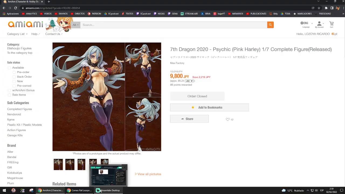Image resolution: width=345 pixels, height=194 pixels.
Task: Reload the page with the refresh icon
Action: coord(15,8)
